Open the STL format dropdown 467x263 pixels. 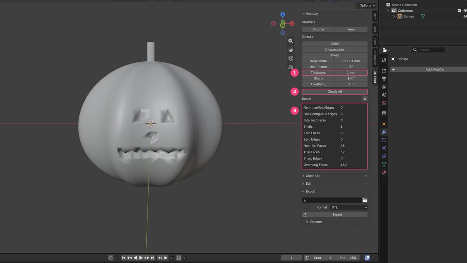[x=348, y=207]
